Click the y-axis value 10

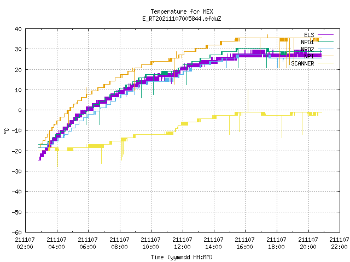[x=18, y=90]
